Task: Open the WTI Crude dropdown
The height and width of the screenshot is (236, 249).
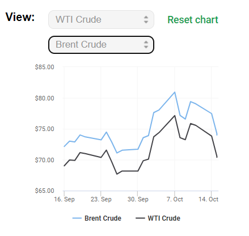Action: point(101,20)
